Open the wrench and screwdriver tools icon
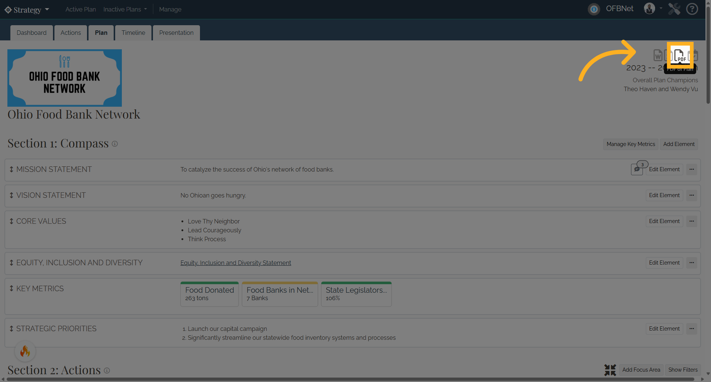711x382 pixels. (x=674, y=9)
